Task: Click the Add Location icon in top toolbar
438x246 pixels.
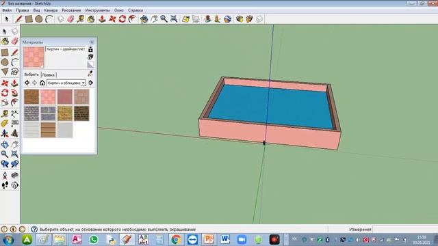Action: pyautogui.click(x=185, y=19)
